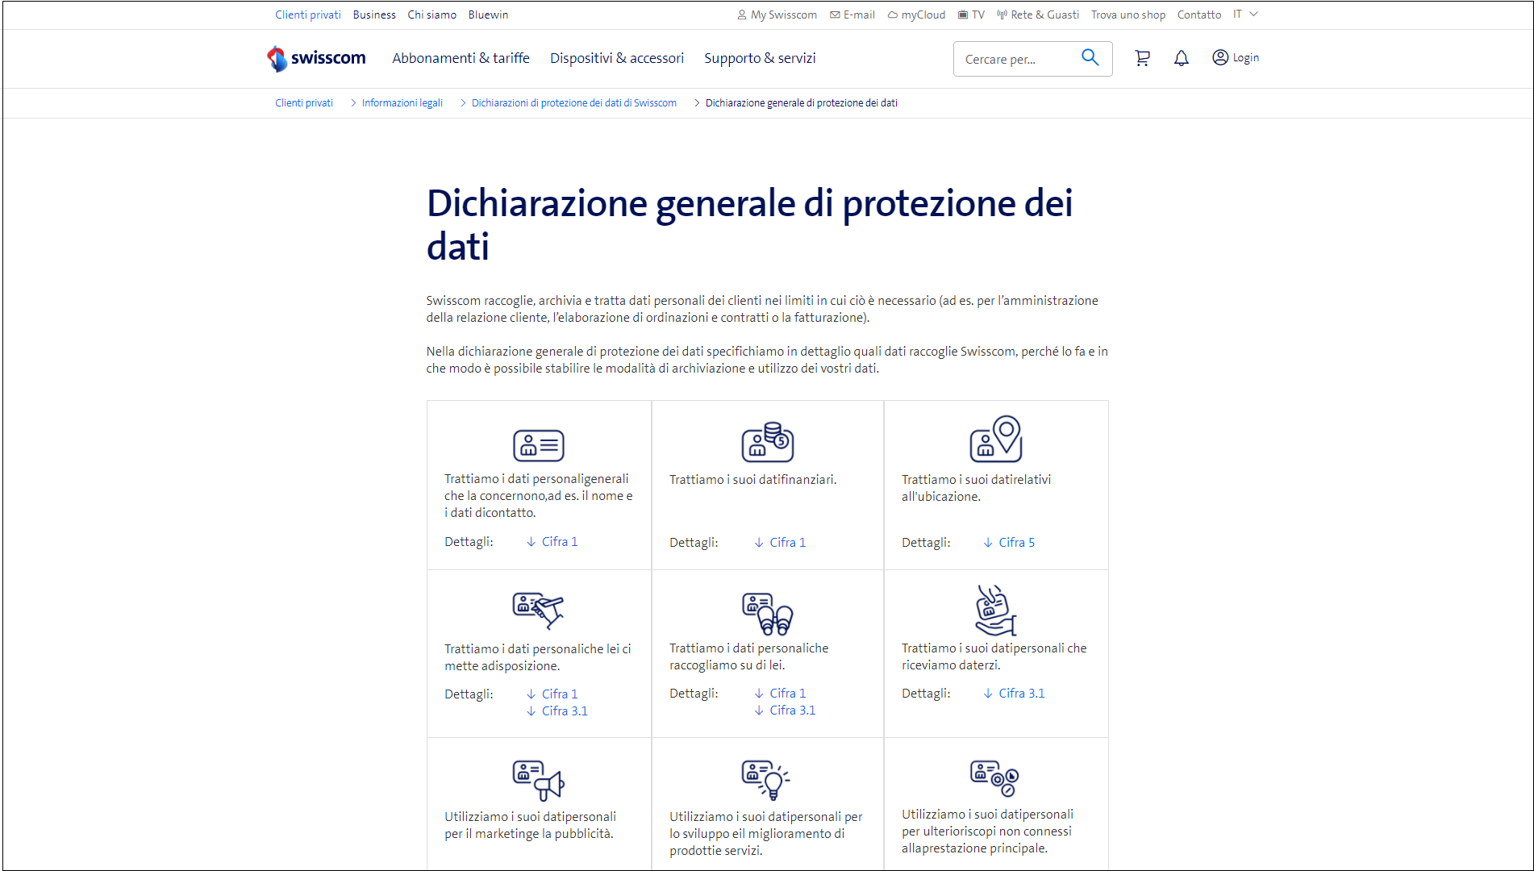This screenshot has height=871, width=1534.
Task: Switch to the Business tab
Action: click(x=374, y=14)
